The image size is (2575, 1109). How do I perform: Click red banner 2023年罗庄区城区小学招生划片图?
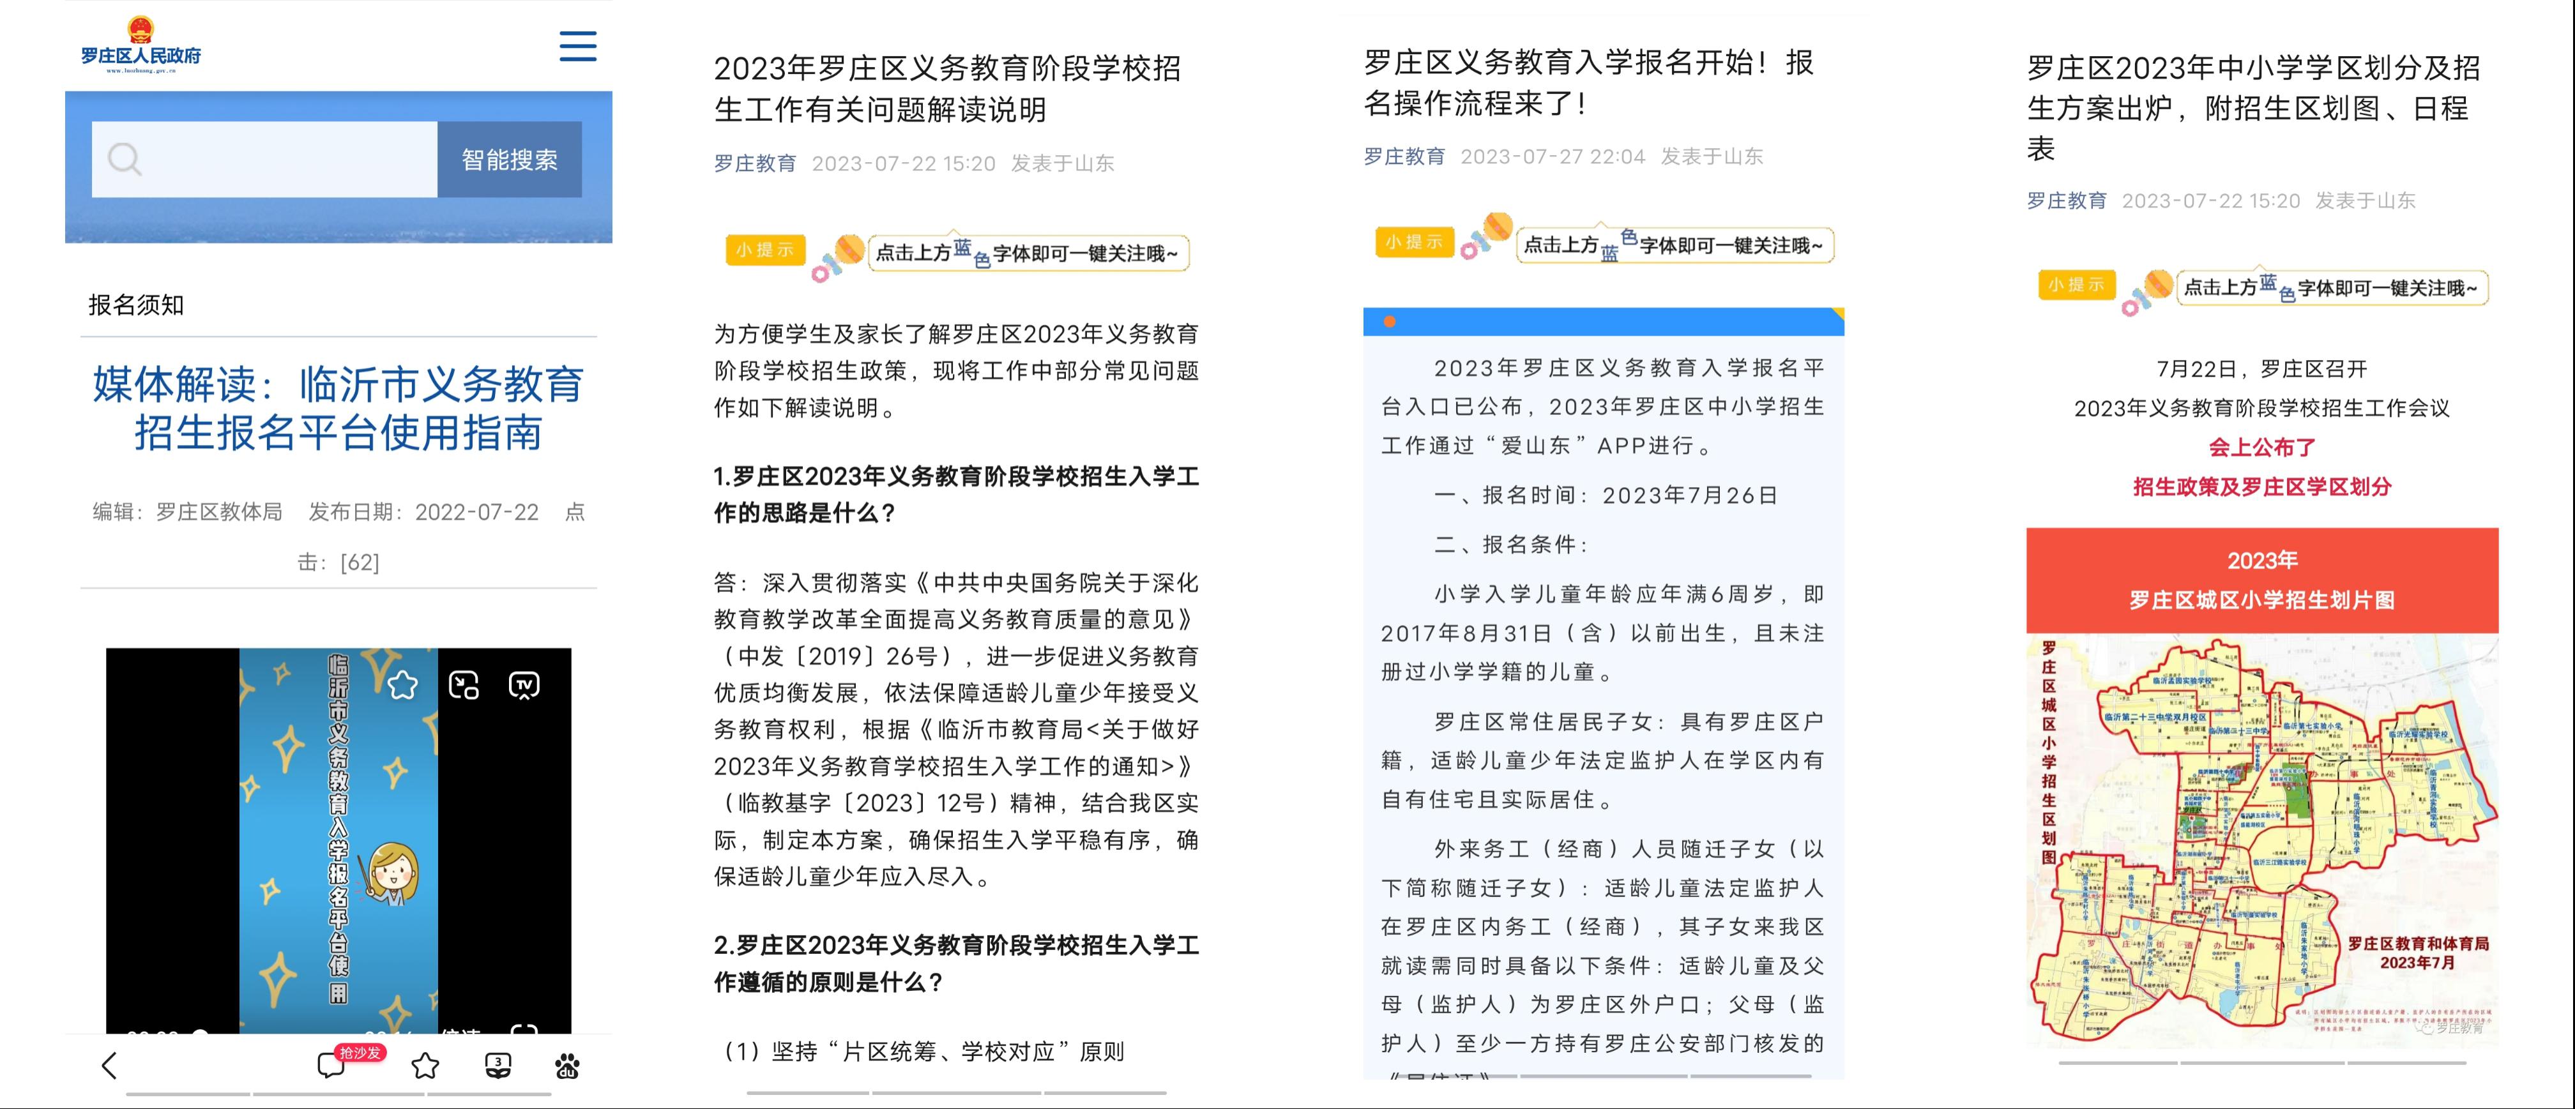tap(2262, 580)
